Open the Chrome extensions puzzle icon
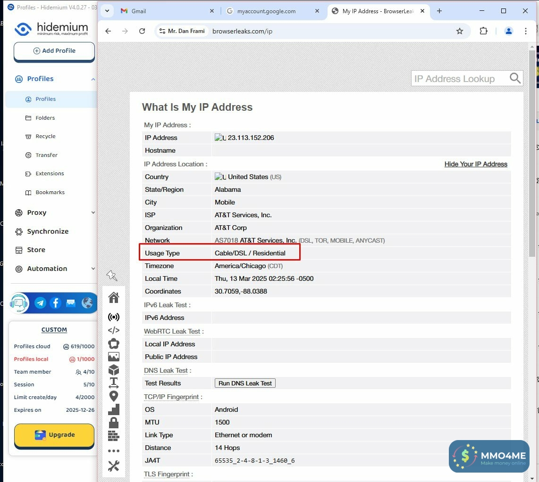 (483, 31)
